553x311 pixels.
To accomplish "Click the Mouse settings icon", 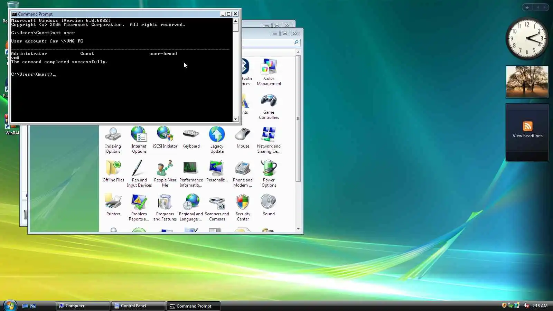I will click(243, 138).
